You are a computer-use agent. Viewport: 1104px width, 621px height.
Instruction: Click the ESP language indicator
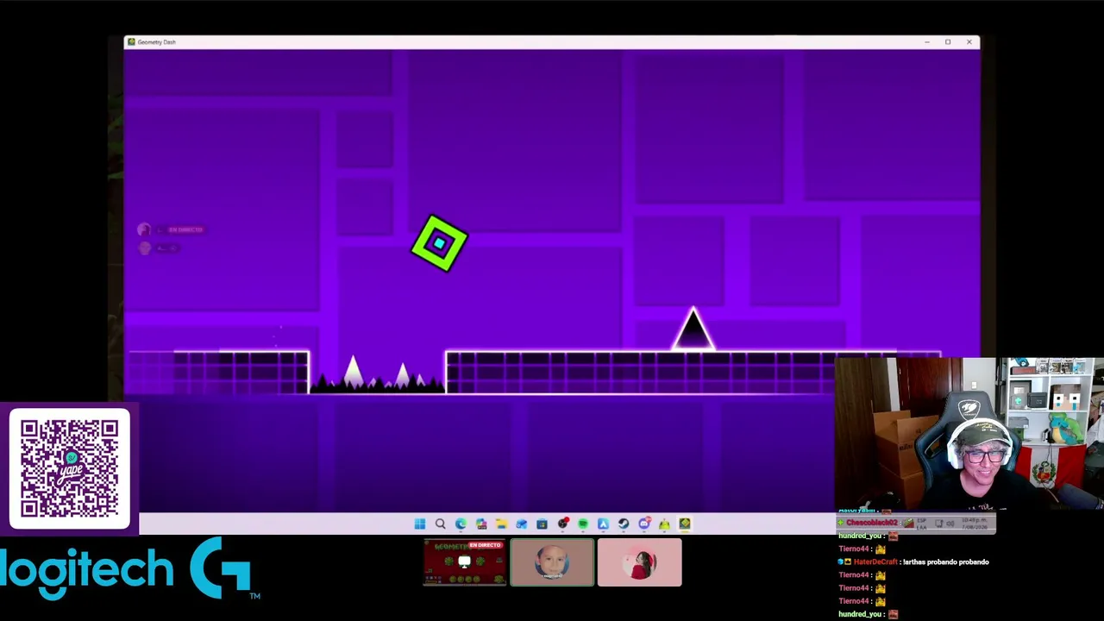point(923,524)
